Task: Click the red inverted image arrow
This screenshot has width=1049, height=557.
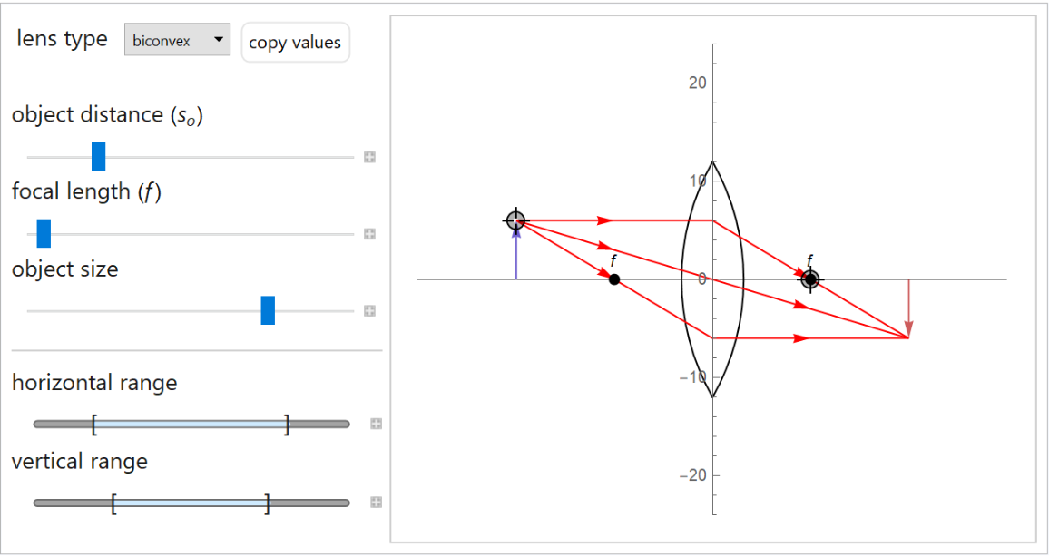Action: click(x=909, y=308)
